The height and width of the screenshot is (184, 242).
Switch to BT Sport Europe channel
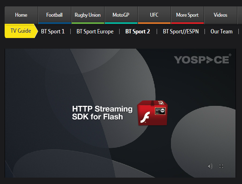click(95, 32)
